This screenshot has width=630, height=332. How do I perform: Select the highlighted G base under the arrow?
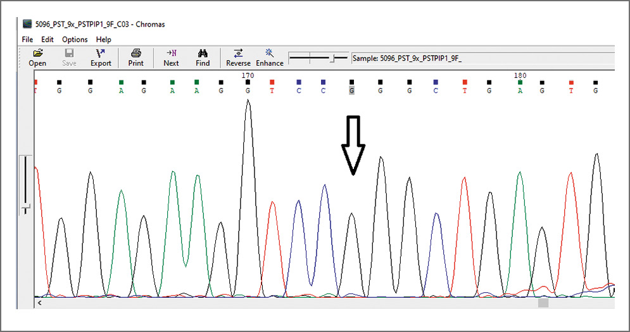pyautogui.click(x=351, y=90)
